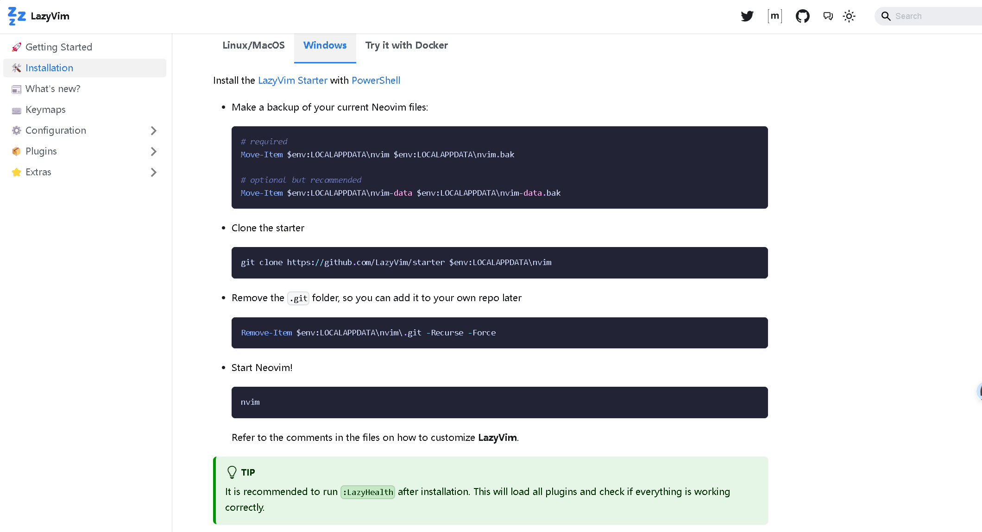This screenshot has width=982, height=532.
Task: Open the What's new? sidebar page
Action: point(53,89)
